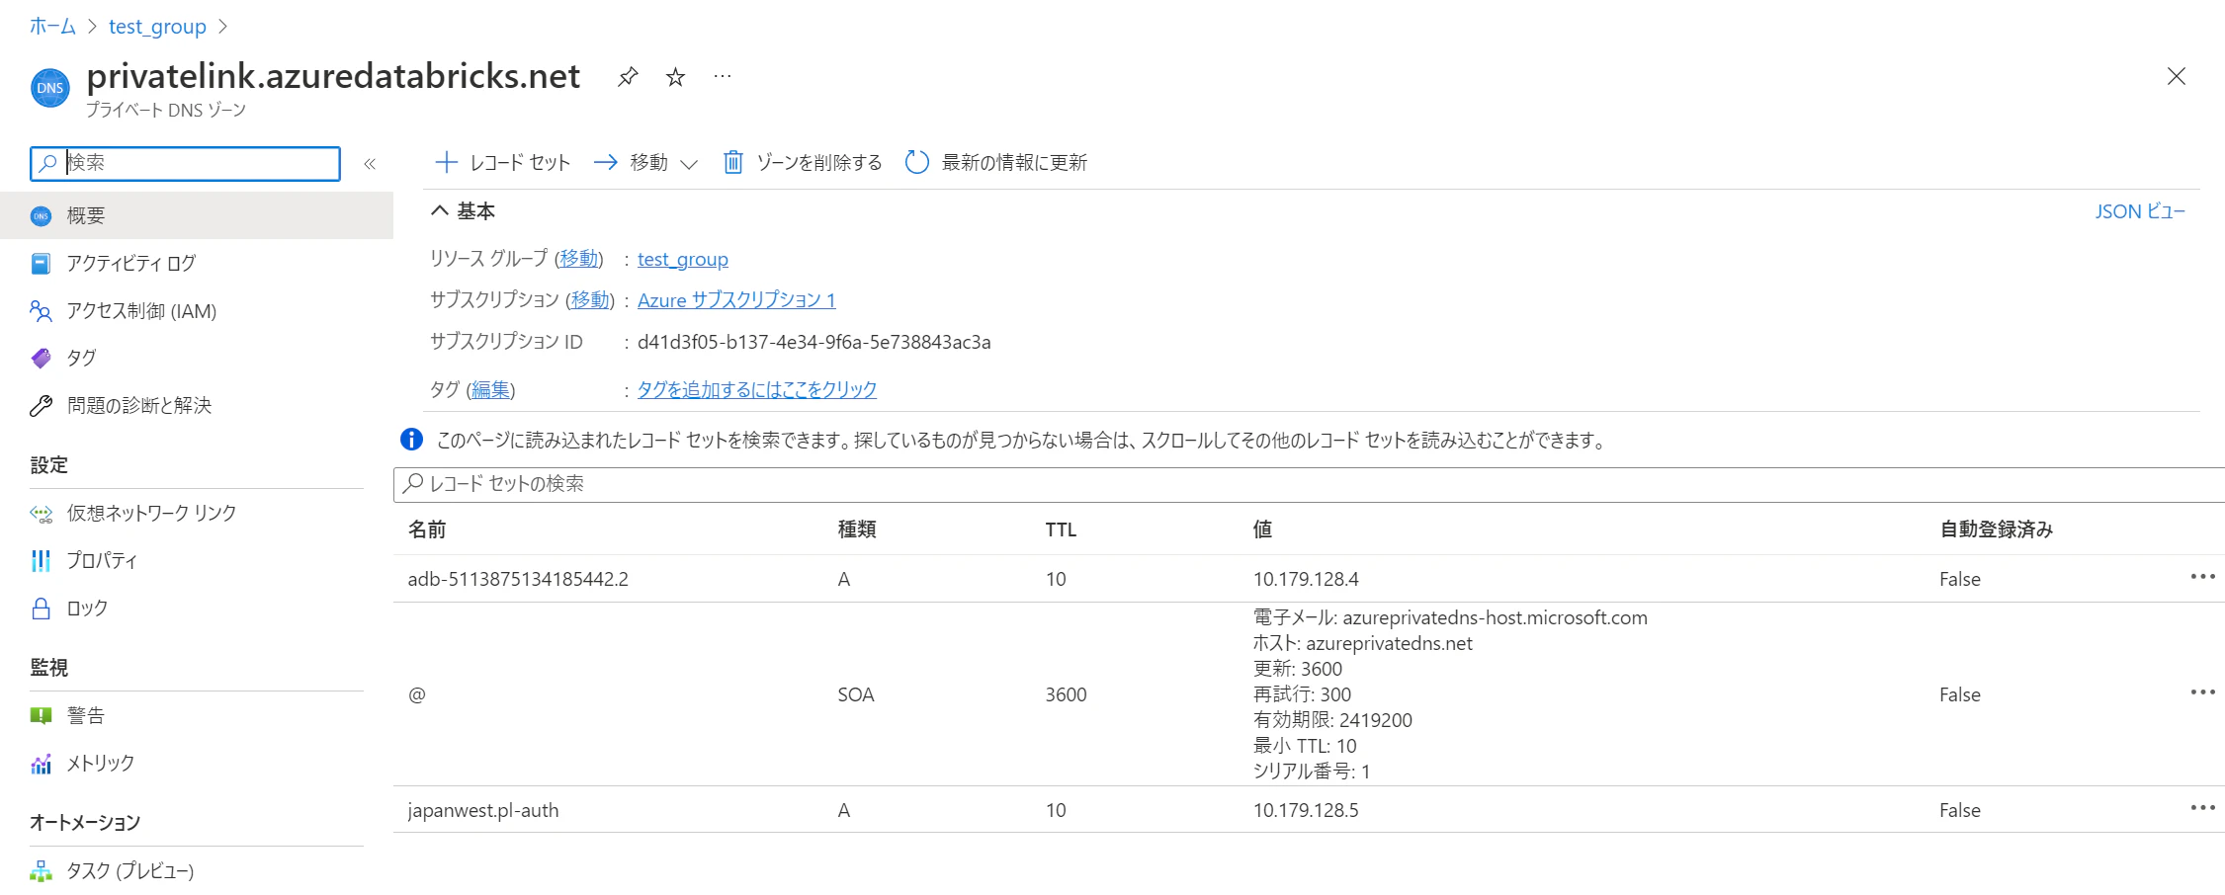This screenshot has height=895, width=2225.
Task: Mark zone as favorite with star icon
Action: coord(675,76)
